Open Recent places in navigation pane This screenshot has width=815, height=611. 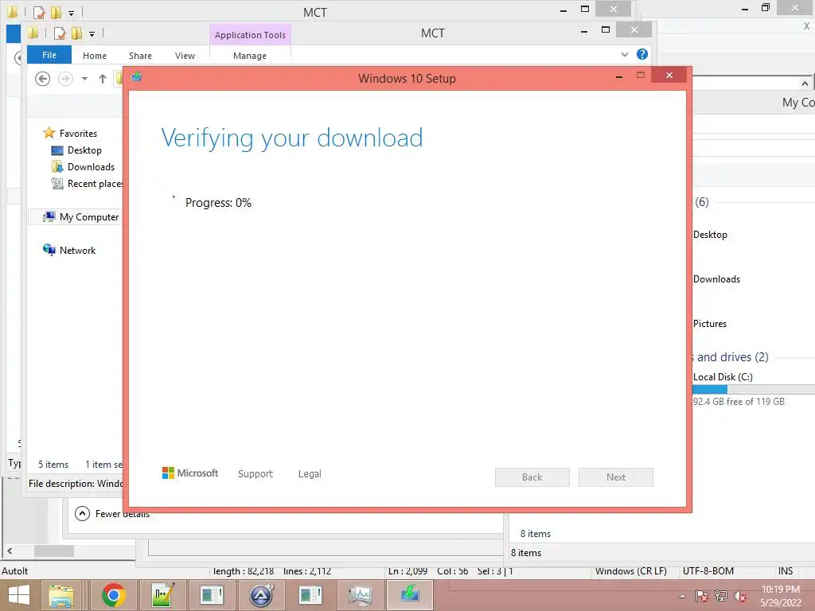[x=96, y=184]
